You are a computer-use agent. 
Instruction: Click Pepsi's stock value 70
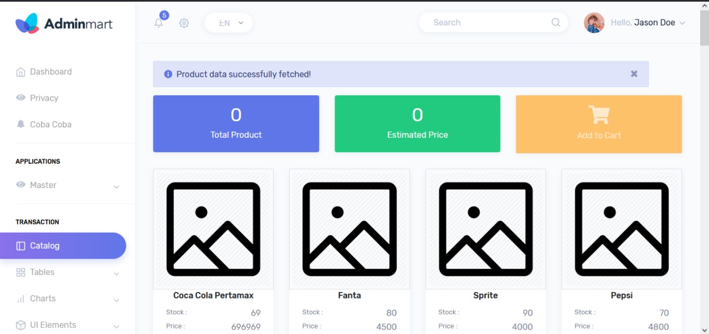tap(664, 313)
